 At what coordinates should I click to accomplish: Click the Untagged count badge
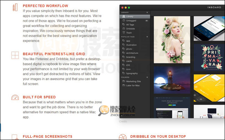147,21
